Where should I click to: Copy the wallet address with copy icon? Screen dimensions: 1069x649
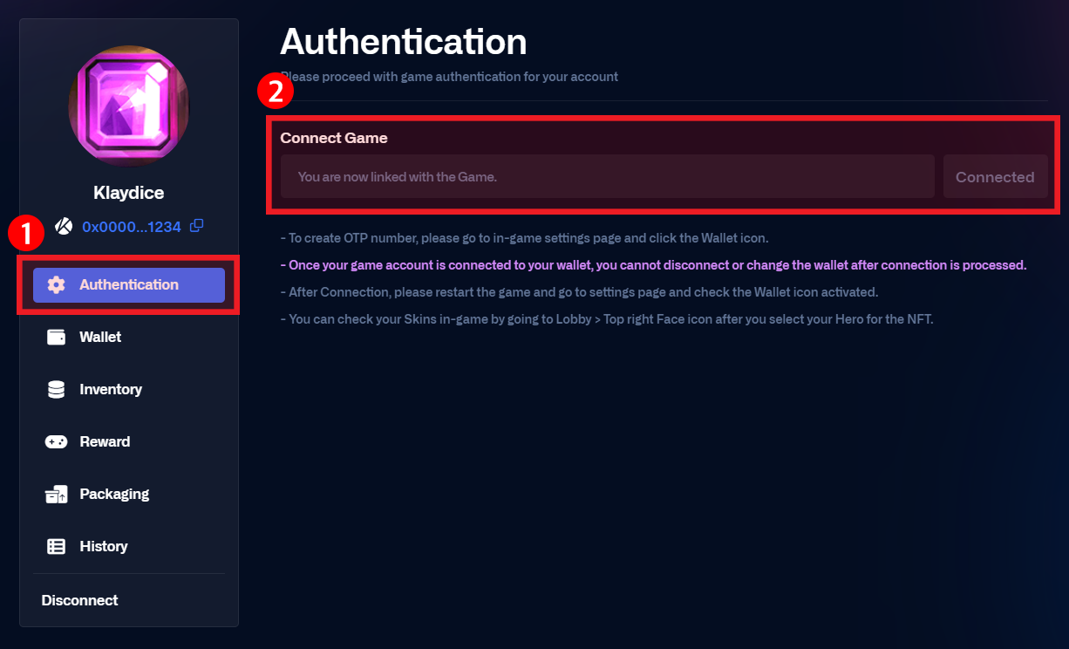[x=197, y=226]
